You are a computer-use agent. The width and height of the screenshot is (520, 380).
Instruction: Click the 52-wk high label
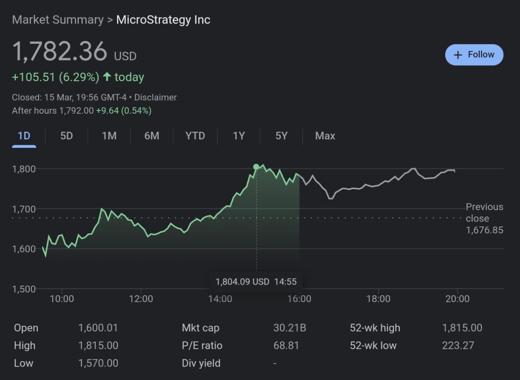click(375, 328)
